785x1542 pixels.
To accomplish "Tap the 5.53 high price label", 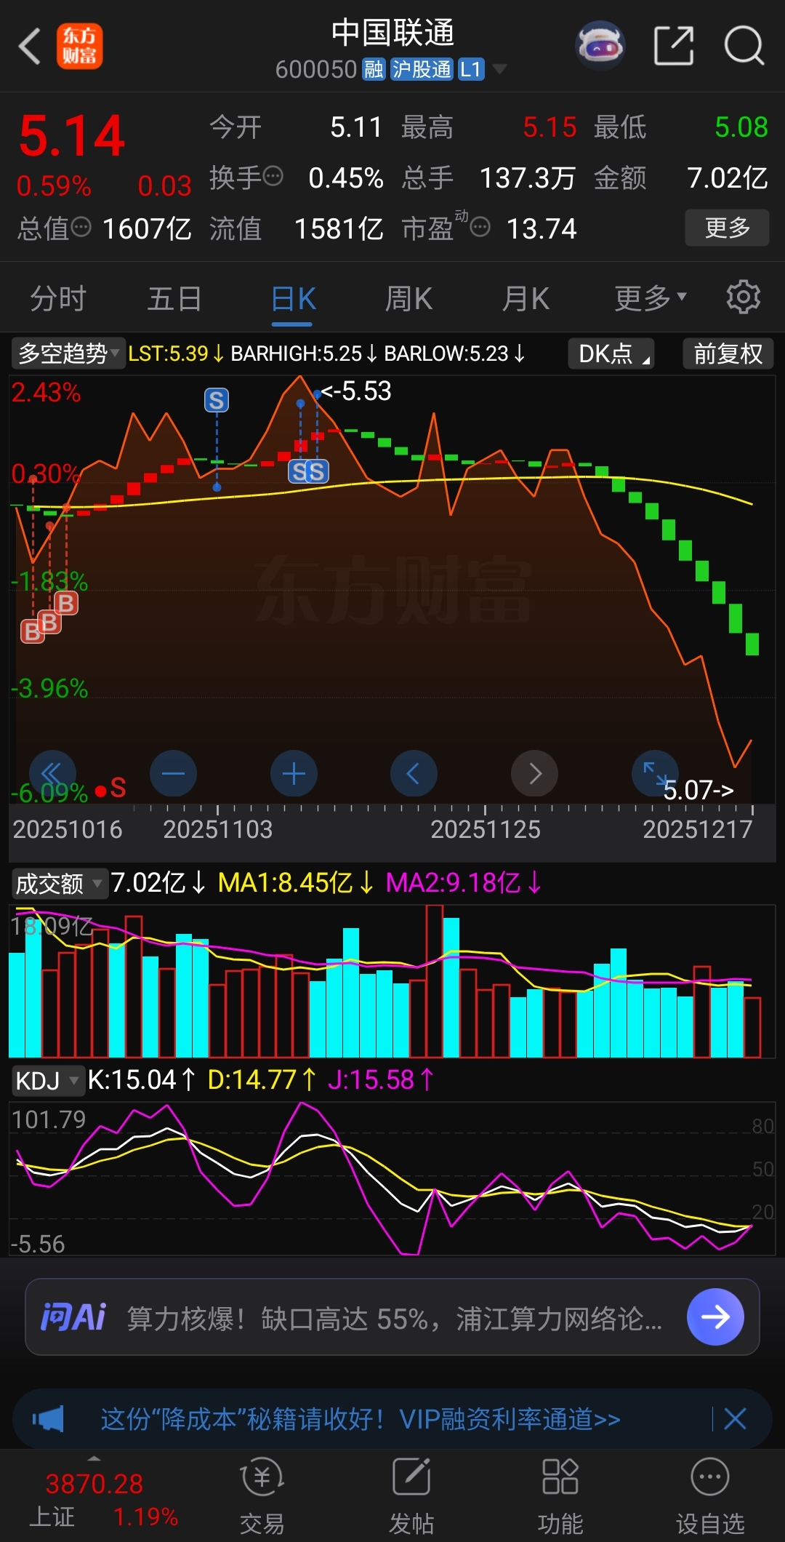I will coord(356,391).
